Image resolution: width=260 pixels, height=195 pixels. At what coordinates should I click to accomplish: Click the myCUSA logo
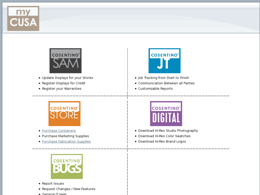coord(23,18)
